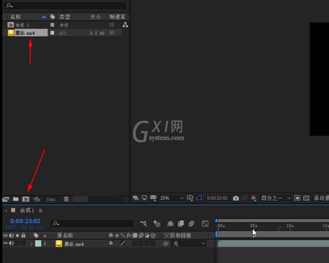The image size is (329, 263).
Task: Click the 展示.mp4 file icon in project list
Action: pos(11,33)
